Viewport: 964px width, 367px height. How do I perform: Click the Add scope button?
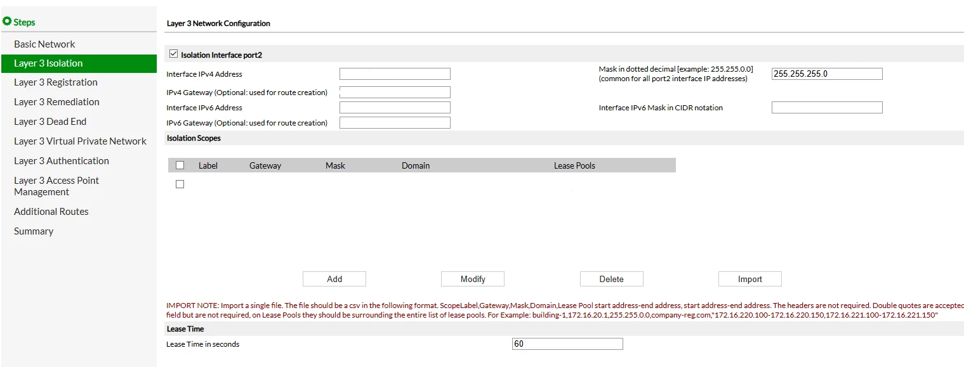point(334,279)
